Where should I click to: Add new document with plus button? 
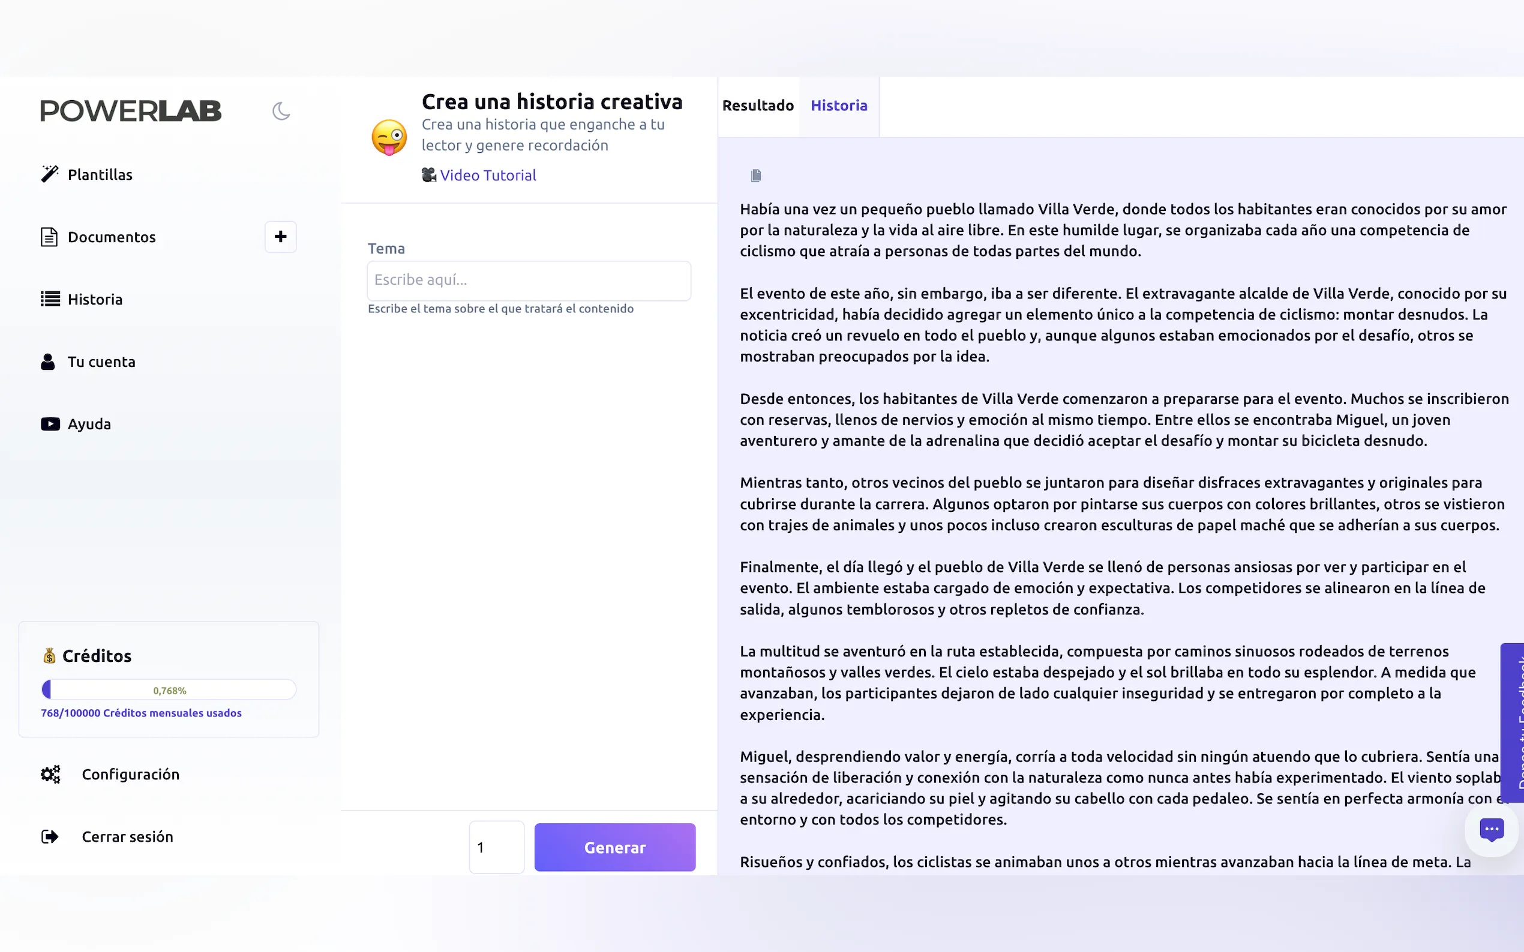coord(280,237)
